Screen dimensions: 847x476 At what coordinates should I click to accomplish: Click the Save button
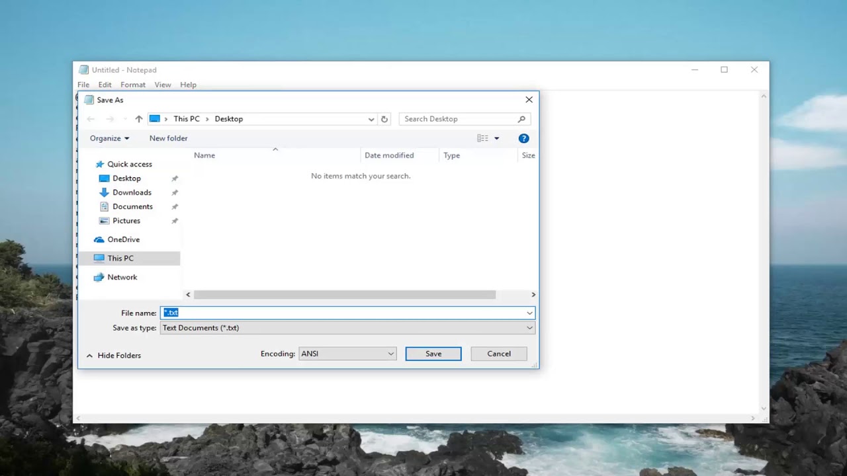coord(433,353)
